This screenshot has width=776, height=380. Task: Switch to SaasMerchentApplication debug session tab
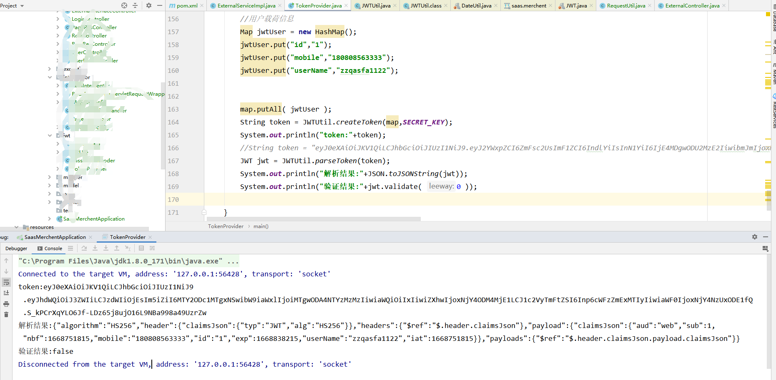pyautogui.click(x=55, y=237)
